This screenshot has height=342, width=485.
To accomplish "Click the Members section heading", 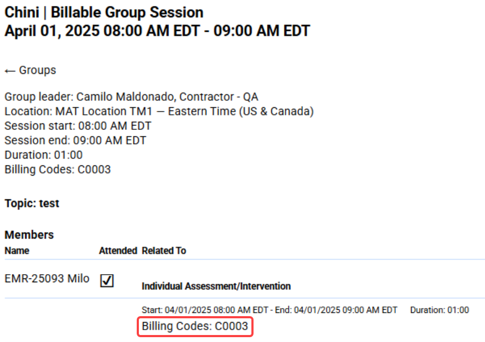I will (x=29, y=235).
